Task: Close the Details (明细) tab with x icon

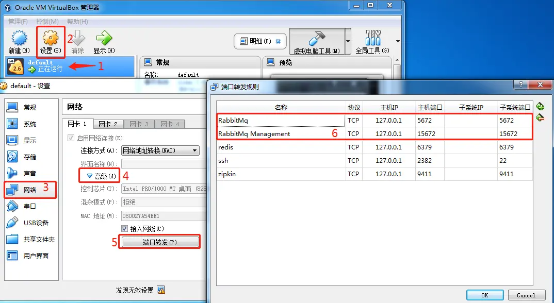Action: (278, 41)
